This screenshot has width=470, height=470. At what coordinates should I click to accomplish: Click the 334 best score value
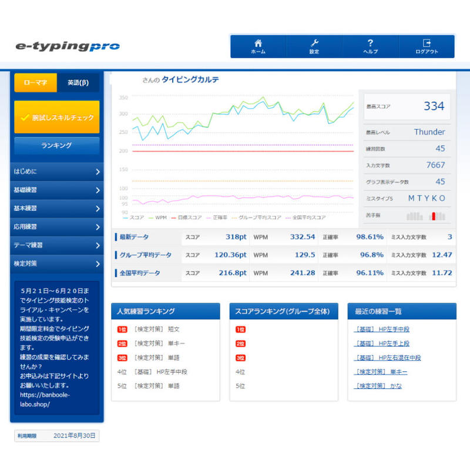(434, 106)
